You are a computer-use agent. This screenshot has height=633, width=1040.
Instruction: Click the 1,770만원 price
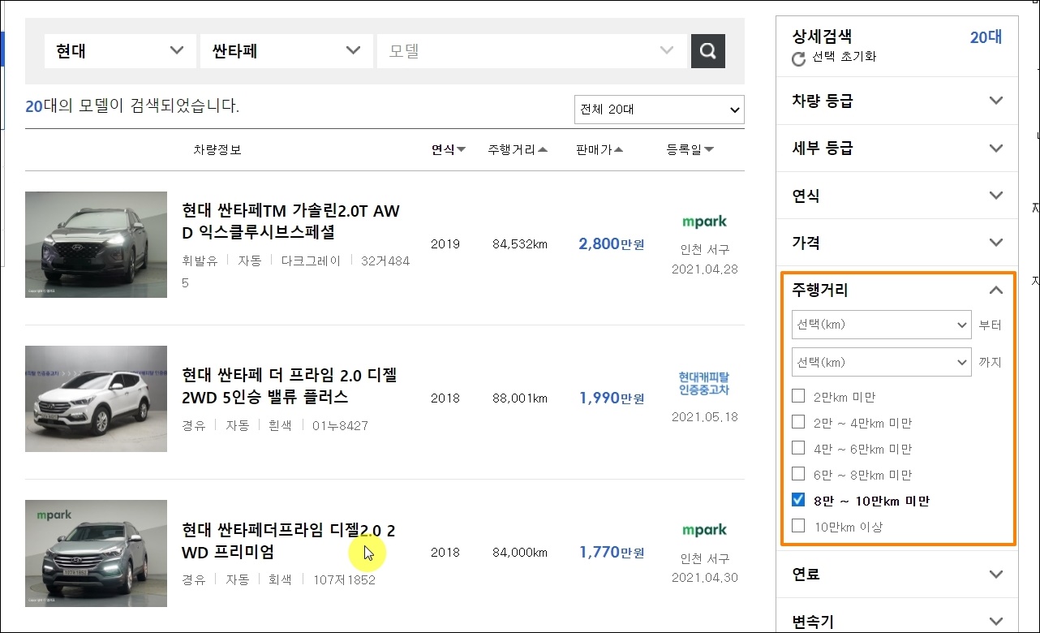click(612, 552)
